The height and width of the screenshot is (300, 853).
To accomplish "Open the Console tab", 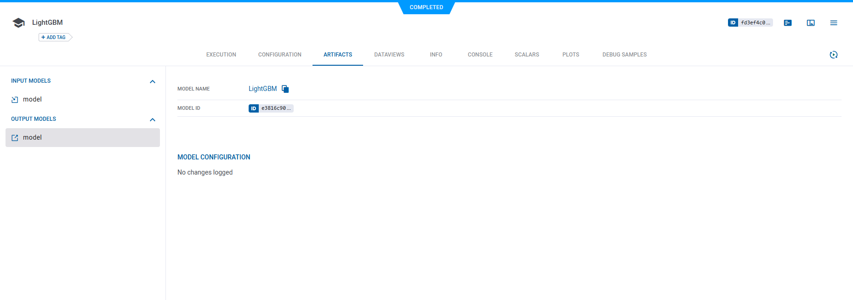I will pyautogui.click(x=480, y=55).
